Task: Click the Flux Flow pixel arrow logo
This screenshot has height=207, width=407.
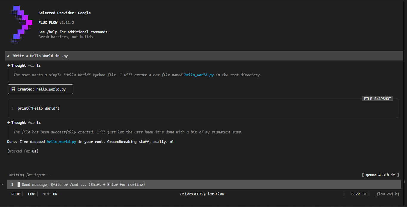Action: tap(22, 25)
